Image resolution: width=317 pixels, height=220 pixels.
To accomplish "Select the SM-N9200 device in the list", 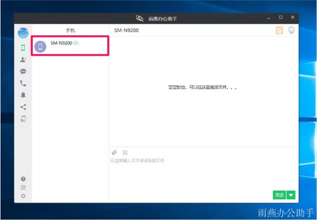I will tap(70, 45).
